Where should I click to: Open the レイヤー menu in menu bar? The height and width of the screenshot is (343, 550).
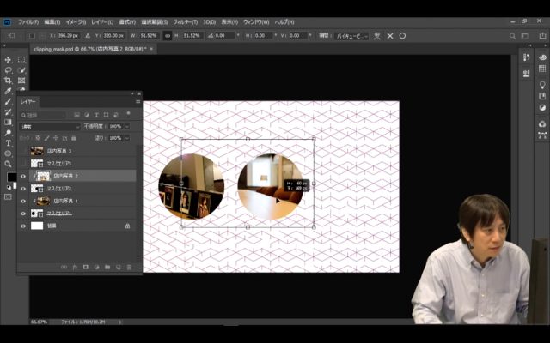click(x=101, y=21)
